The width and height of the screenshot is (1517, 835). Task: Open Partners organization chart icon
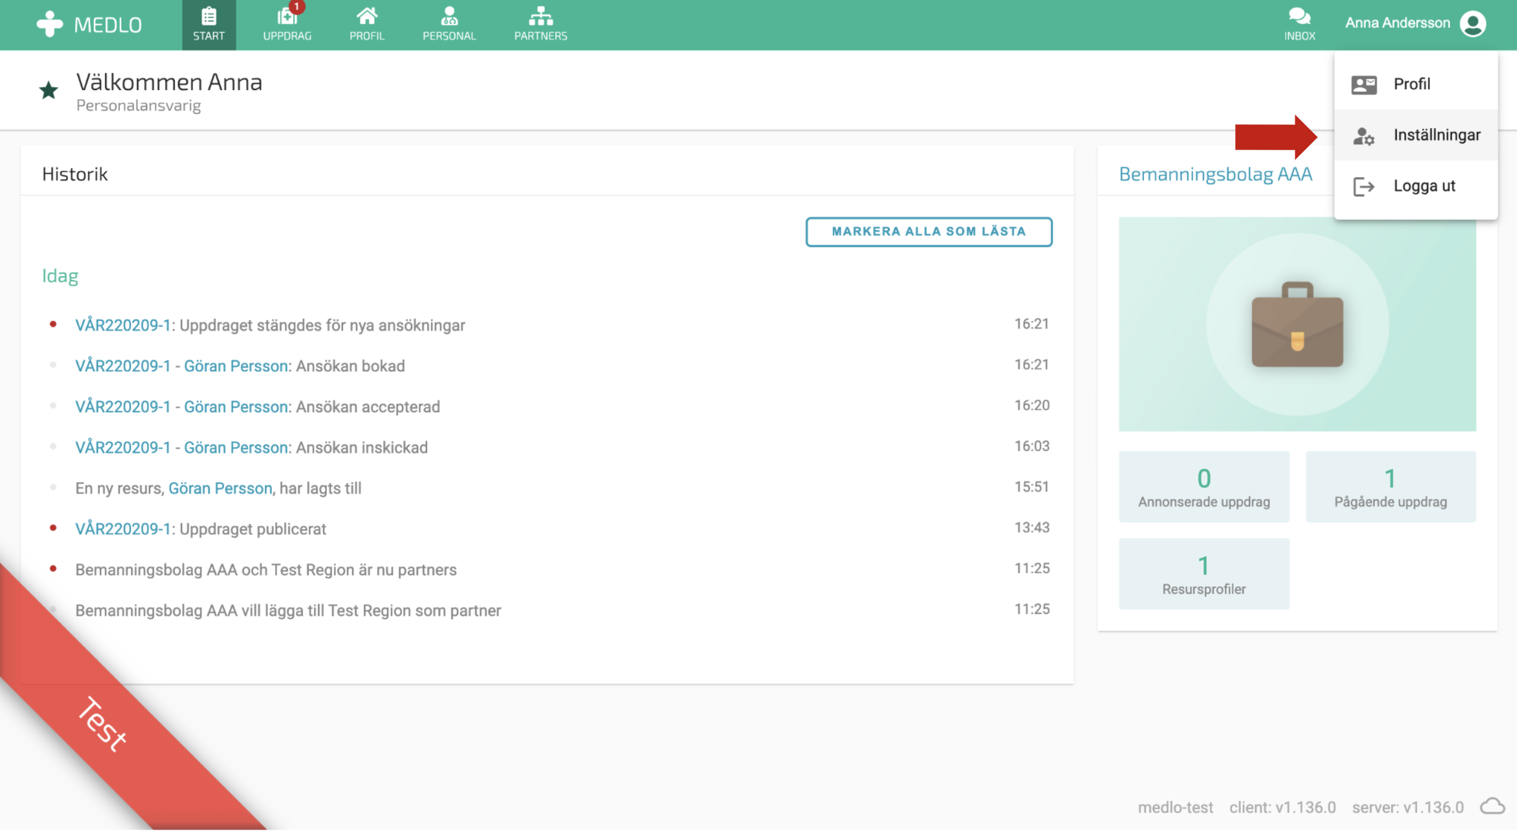click(540, 25)
